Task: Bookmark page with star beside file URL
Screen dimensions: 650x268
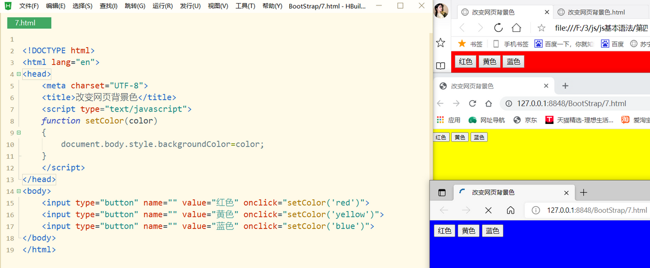Action: pyautogui.click(x=541, y=28)
